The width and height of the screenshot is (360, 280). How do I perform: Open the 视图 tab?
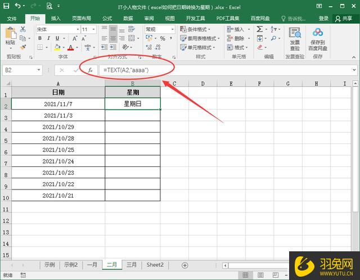click(170, 19)
